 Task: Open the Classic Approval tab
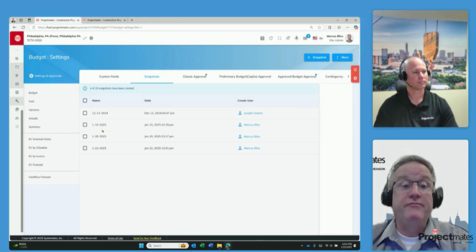[195, 77]
